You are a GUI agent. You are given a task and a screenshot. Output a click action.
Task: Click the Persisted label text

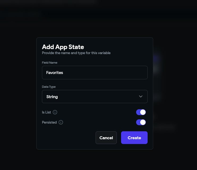tap(49, 122)
